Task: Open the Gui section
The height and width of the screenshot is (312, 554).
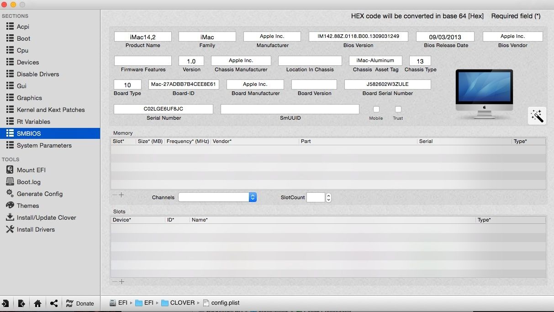Action: [x=50, y=86]
